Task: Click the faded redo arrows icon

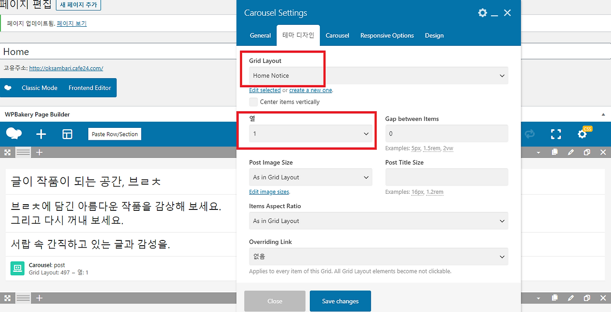Action: (x=529, y=134)
